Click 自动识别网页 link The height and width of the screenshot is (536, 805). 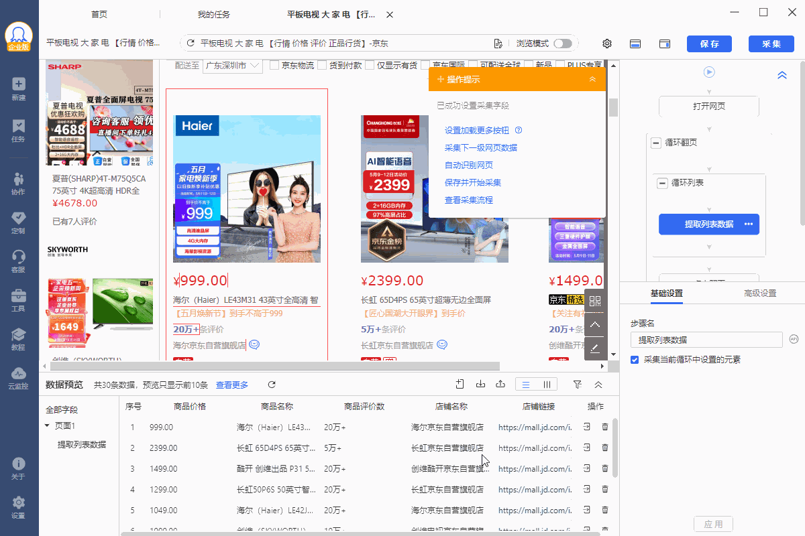click(469, 165)
